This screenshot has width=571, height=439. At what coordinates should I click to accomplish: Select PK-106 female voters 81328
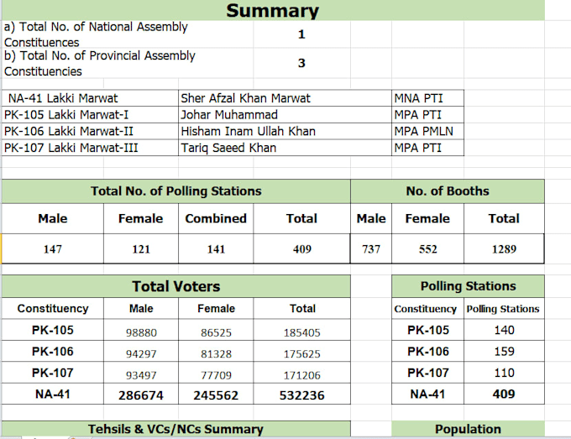pyautogui.click(x=216, y=352)
